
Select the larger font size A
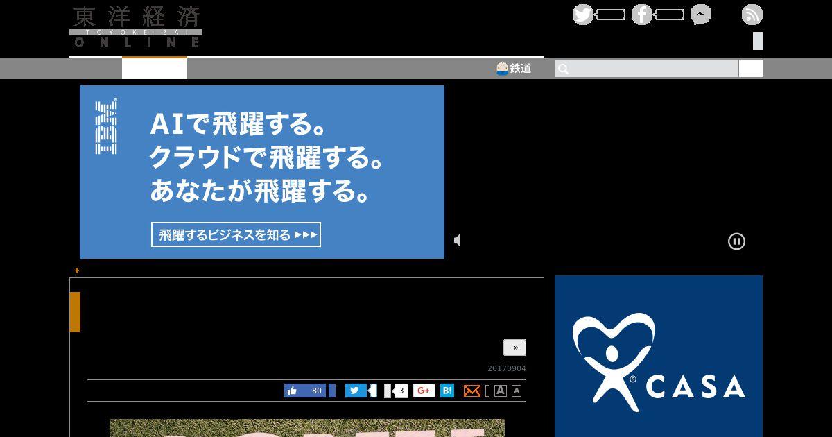coord(501,391)
